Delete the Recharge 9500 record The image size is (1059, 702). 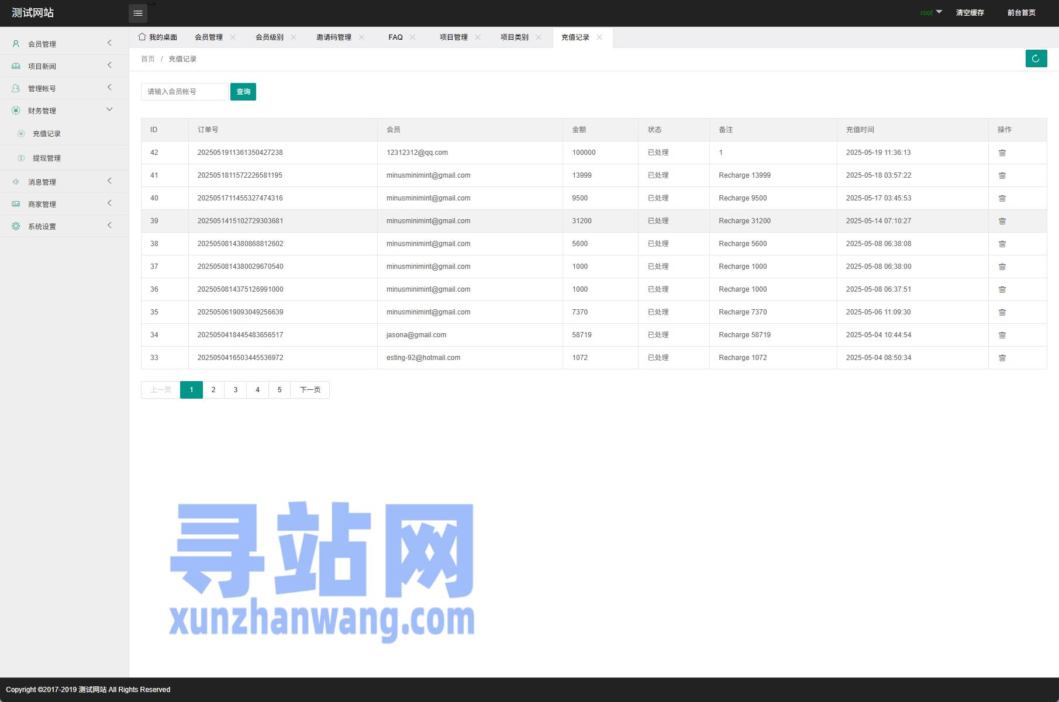coord(1002,198)
